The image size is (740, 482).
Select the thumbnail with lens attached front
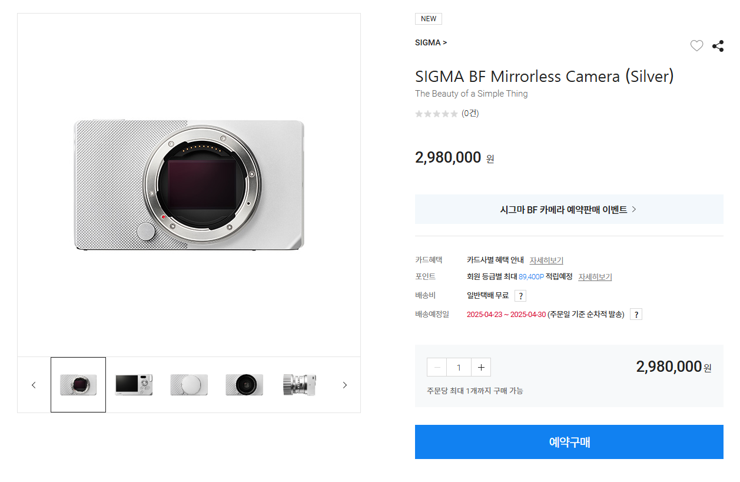click(244, 385)
